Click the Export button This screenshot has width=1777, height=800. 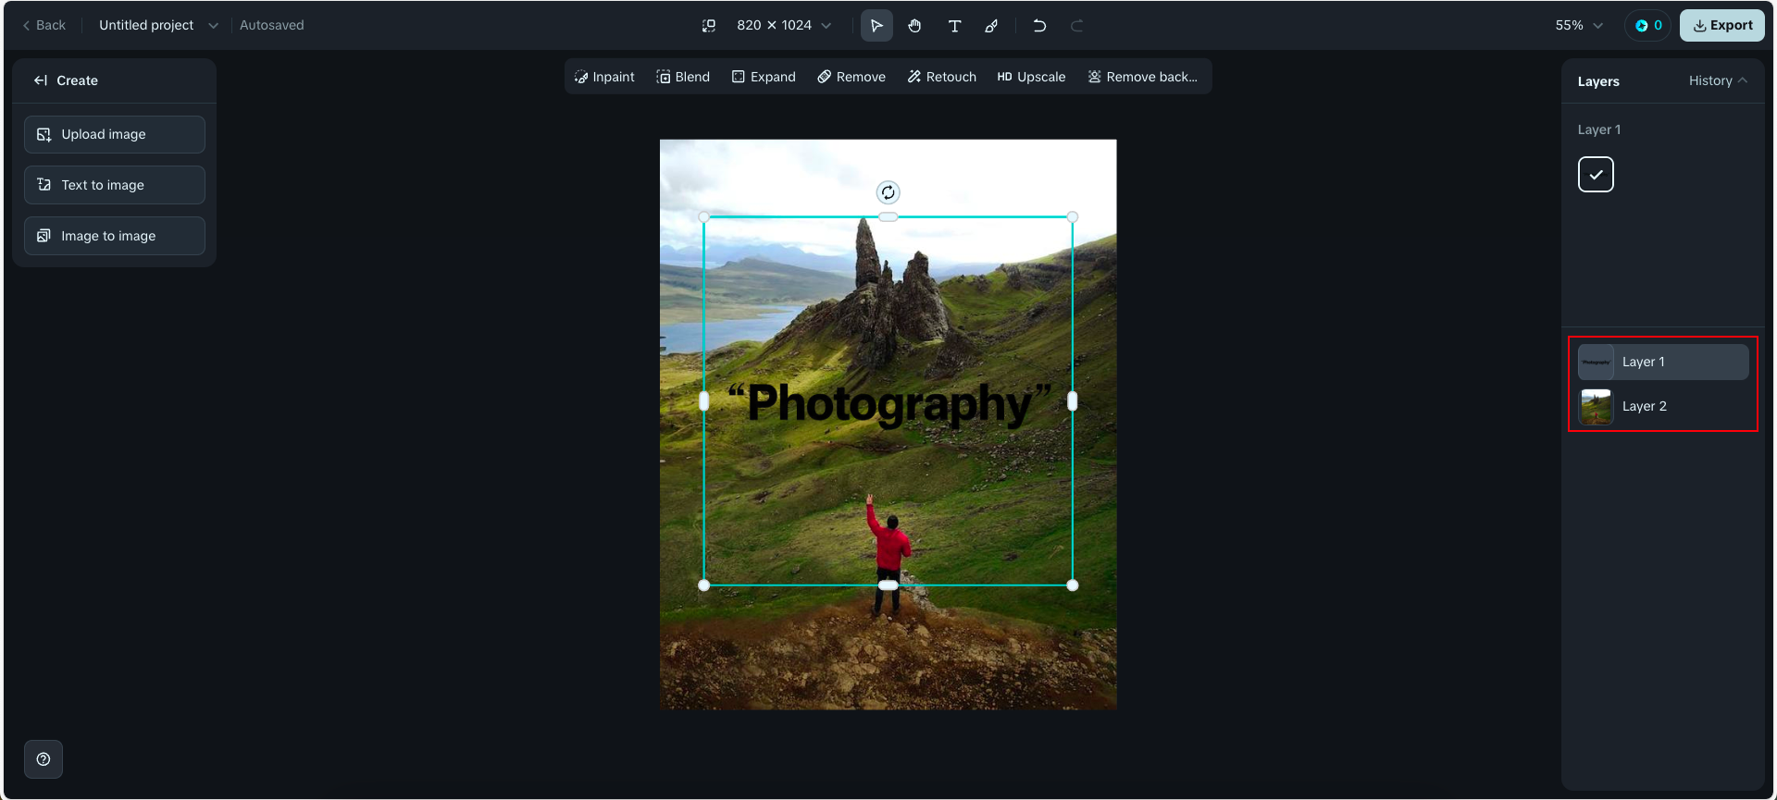coord(1721,26)
